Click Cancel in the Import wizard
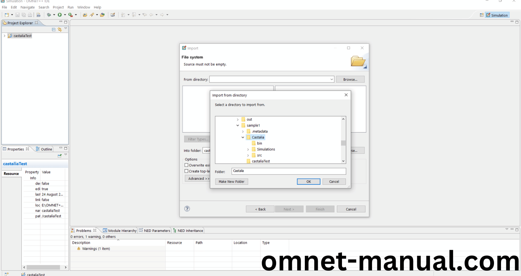Image resolution: width=521 pixels, height=276 pixels. (x=351, y=209)
